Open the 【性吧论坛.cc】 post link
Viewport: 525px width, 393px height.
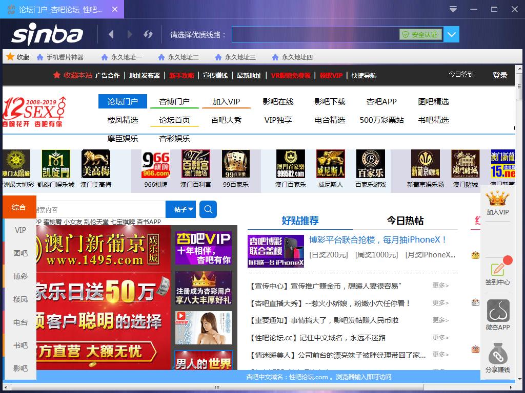pos(317,338)
